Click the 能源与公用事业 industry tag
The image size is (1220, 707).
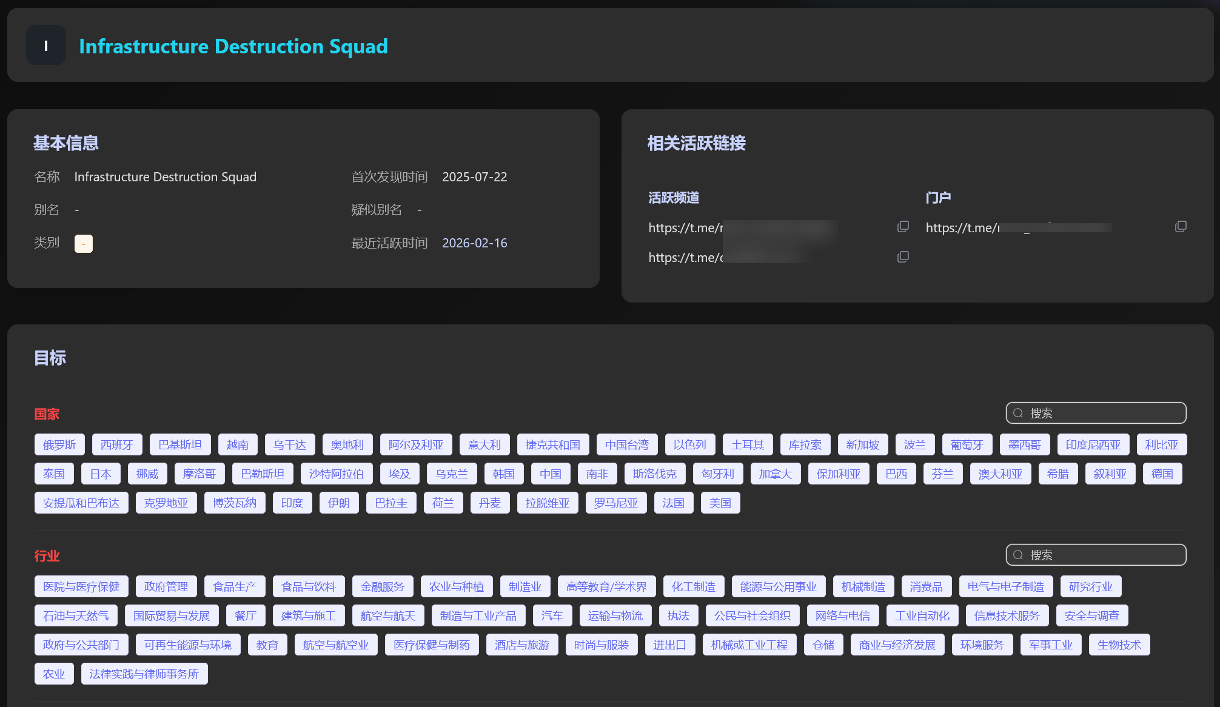778,586
